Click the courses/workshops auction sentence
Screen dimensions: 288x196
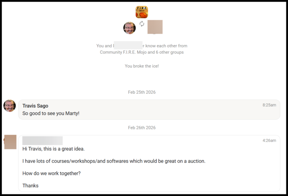114,161
